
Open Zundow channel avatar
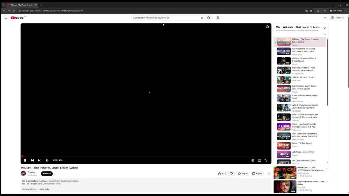click(x=23, y=173)
